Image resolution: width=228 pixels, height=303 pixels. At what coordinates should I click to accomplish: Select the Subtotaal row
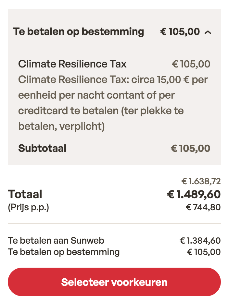[42, 148]
